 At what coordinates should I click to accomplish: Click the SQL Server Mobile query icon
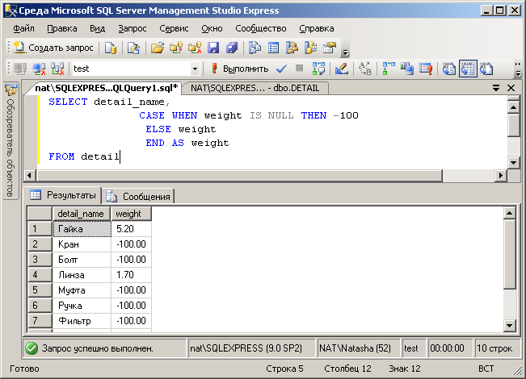tap(133, 48)
